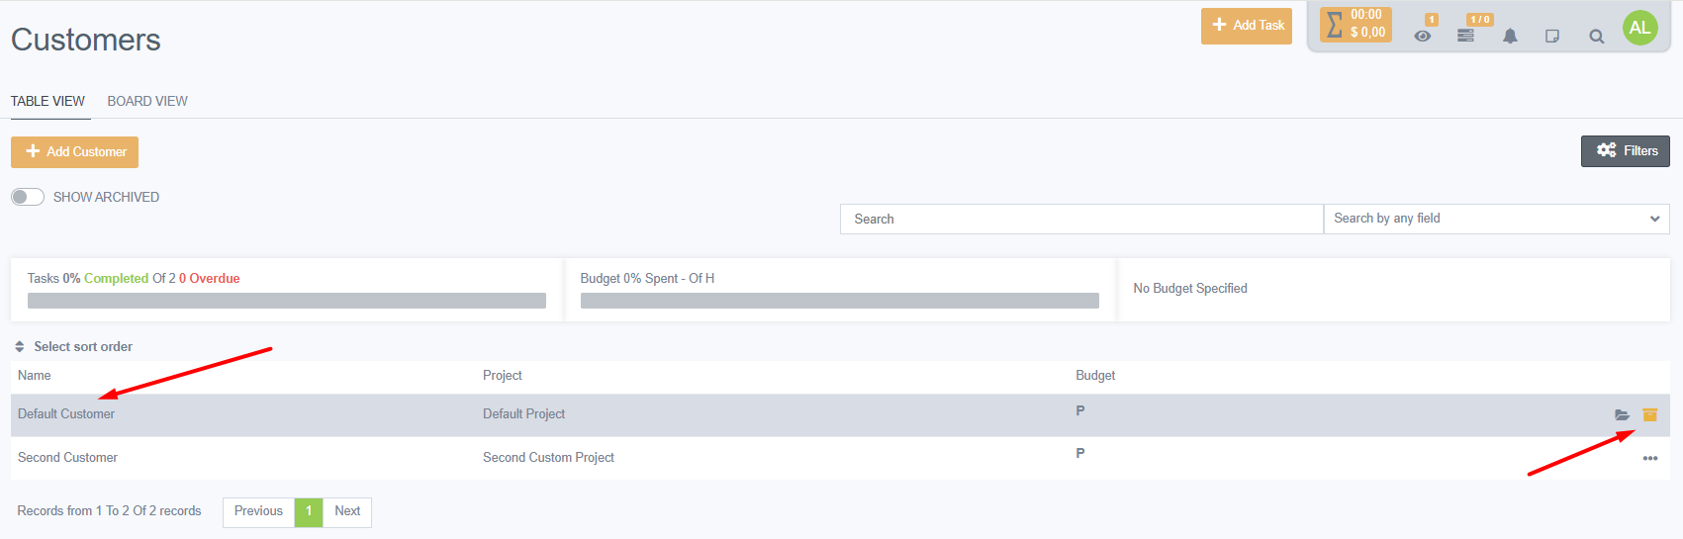Click the magnifier search icon in header

[1596, 37]
